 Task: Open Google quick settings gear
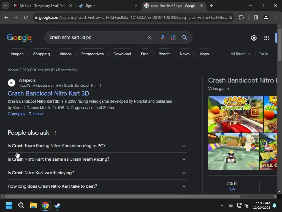coord(254,38)
